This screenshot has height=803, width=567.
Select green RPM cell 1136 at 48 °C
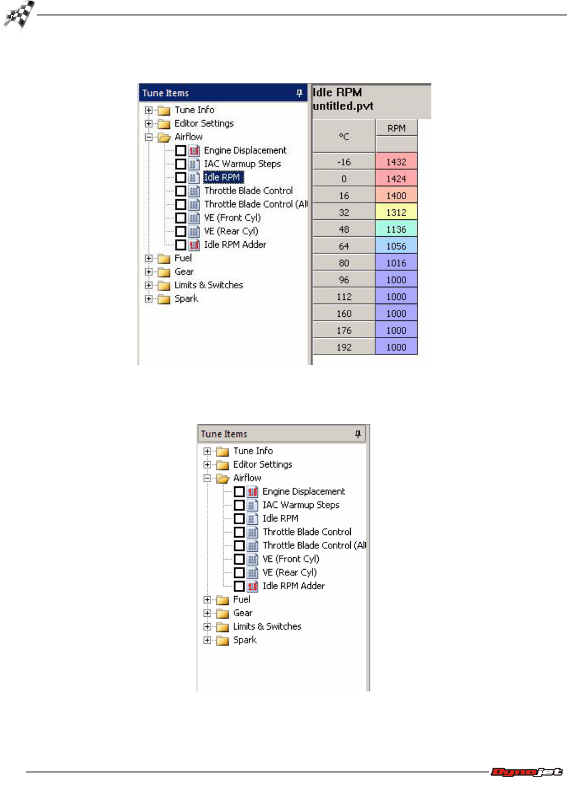point(396,229)
